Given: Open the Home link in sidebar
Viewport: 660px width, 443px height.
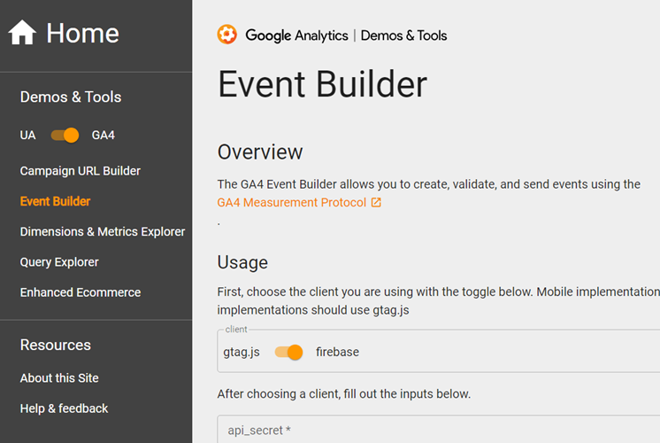Looking at the screenshot, I should click(64, 33).
